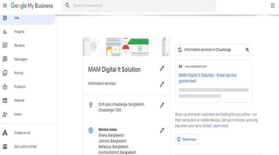
Task: Open the Google apps grid
Action: (273, 6)
